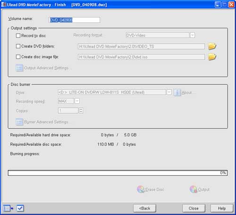Click the Close button at bottom
Screen dimensions: 236x215
click(194, 208)
